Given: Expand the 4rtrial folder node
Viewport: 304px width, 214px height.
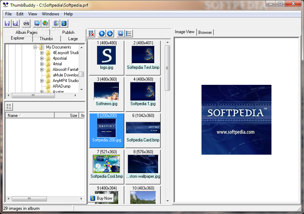Looking at the screenshot, I should tap(42, 64).
